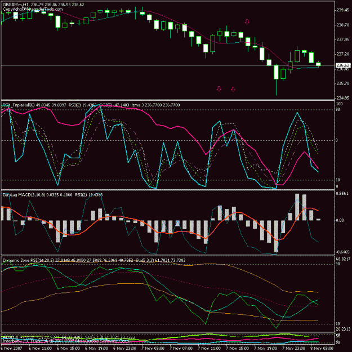Click the -0.6465 value on the MACD axis
The height and width of the screenshot is (352, 352).
pyautogui.click(x=343, y=252)
